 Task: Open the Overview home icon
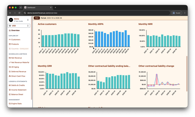click(x=10, y=30)
